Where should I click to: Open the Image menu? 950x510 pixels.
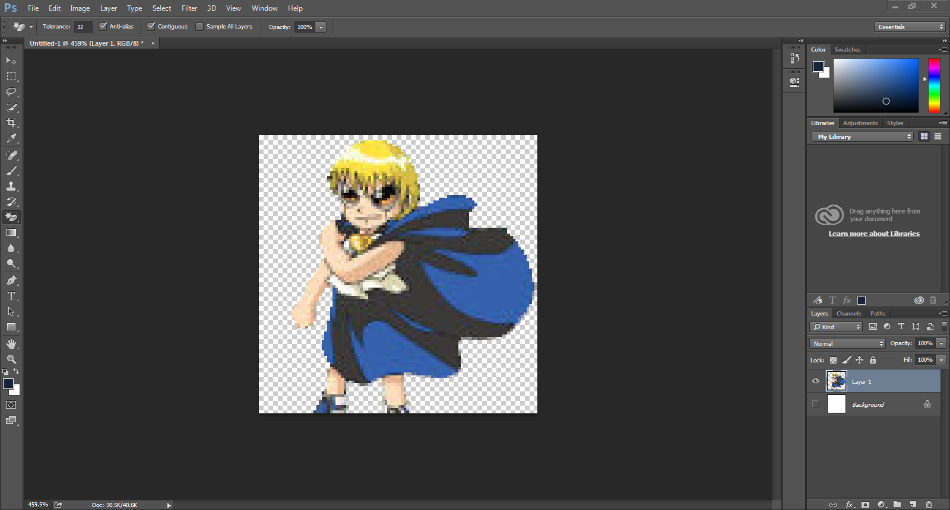(x=80, y=8)
